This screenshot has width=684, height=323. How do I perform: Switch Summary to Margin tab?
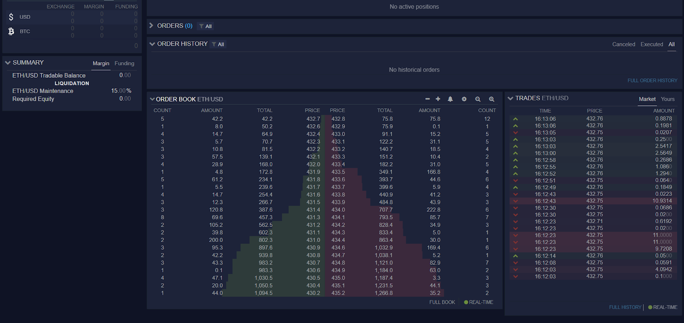coord(101,64)
